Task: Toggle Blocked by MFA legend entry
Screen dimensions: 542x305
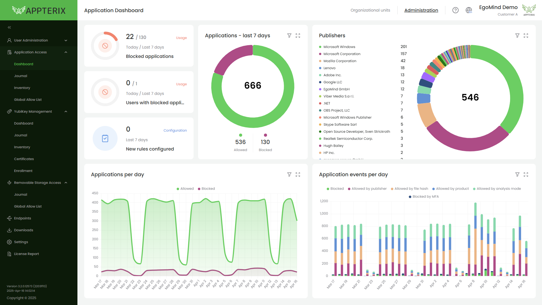Action: click(424, 197)
